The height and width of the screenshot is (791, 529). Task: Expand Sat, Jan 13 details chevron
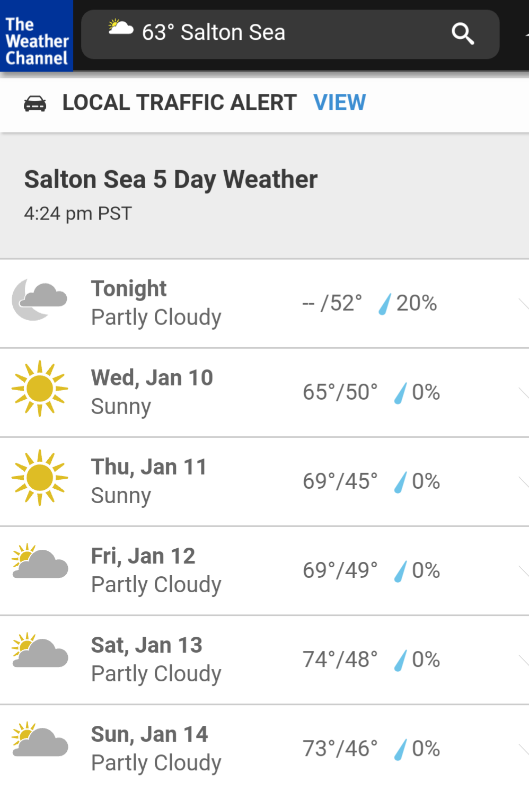[524, 660]
